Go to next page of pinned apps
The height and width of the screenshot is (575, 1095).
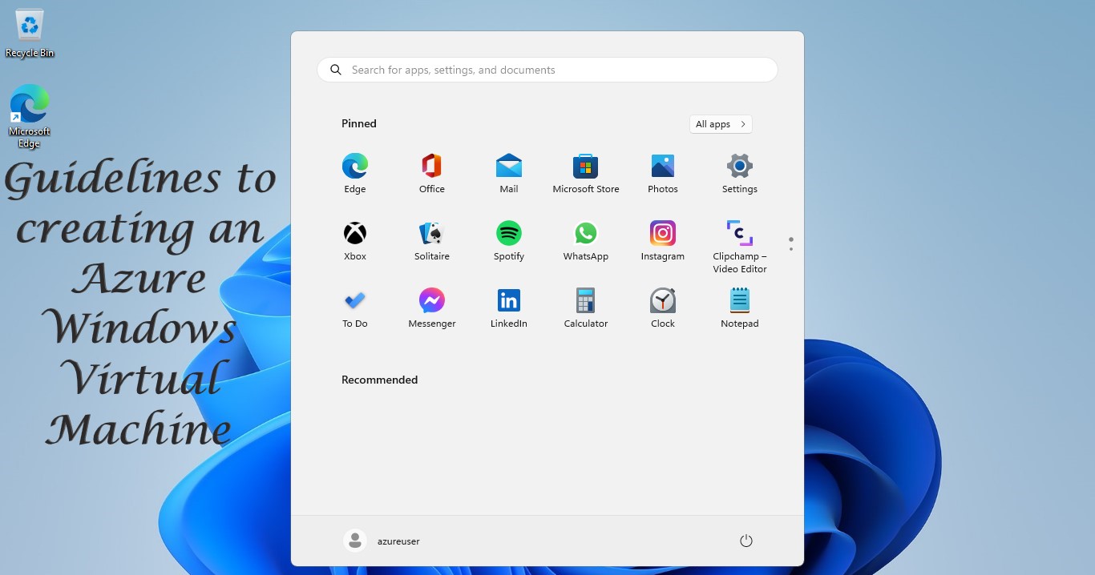790,249
